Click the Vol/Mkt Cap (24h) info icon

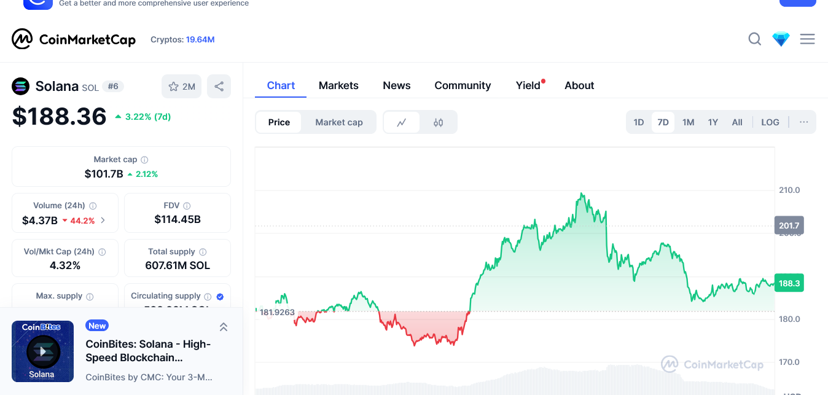pos(102,252)
